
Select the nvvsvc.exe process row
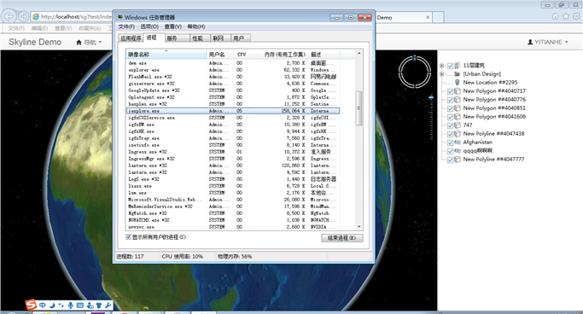click(233, 227)
